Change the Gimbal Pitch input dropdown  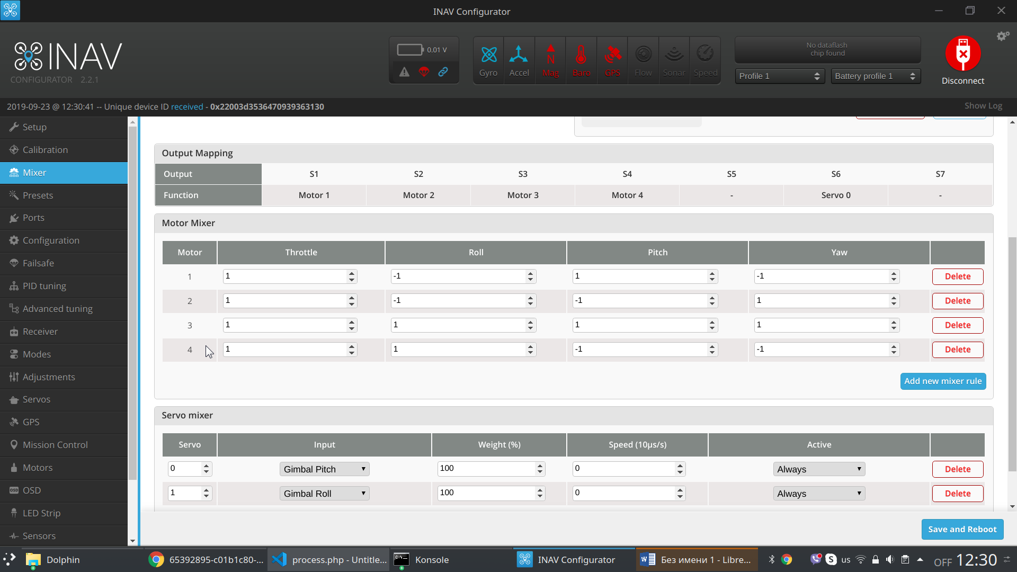click(324, 469)
